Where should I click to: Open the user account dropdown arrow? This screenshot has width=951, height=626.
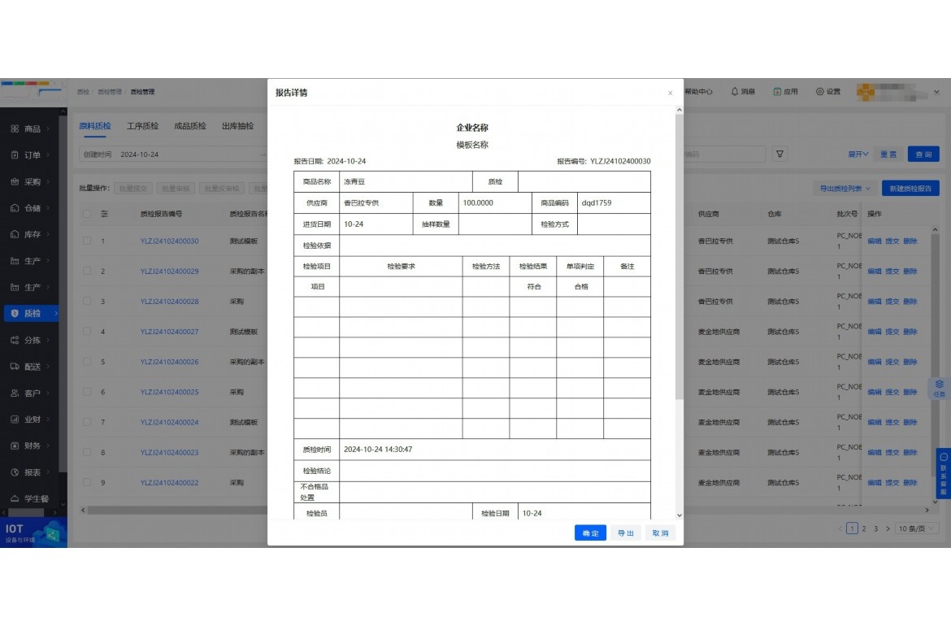tap(936, 92)
